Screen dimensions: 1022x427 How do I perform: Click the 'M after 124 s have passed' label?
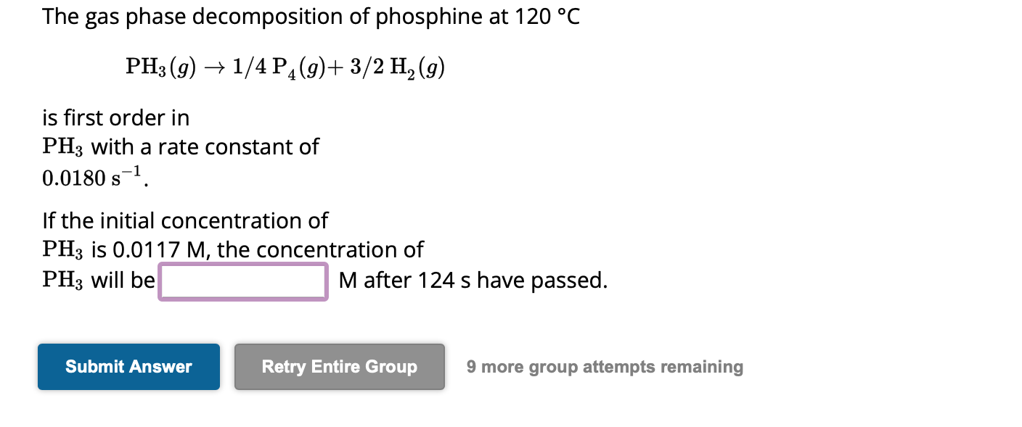point(473,280)
